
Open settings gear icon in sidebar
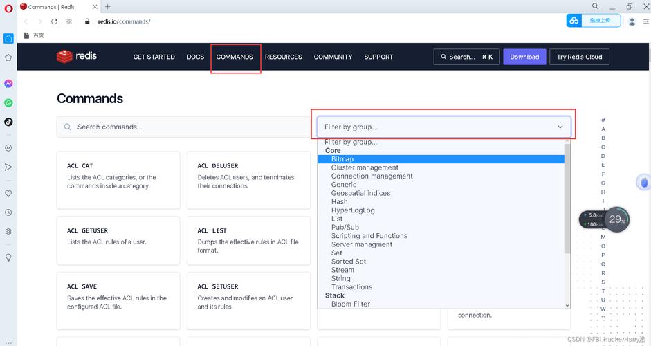[x=8, y=231]
